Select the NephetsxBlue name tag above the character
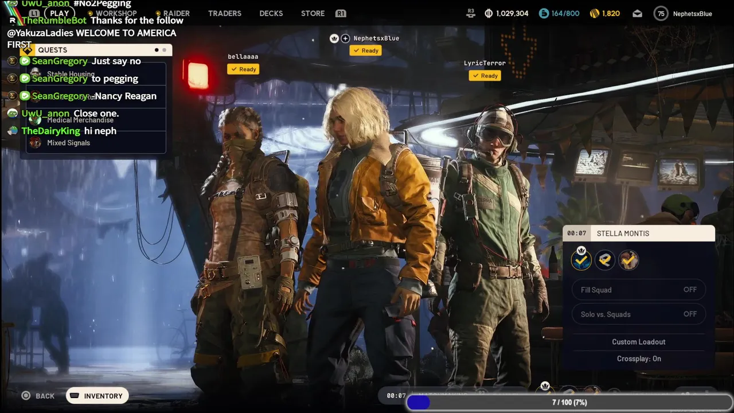 point(376,38)
